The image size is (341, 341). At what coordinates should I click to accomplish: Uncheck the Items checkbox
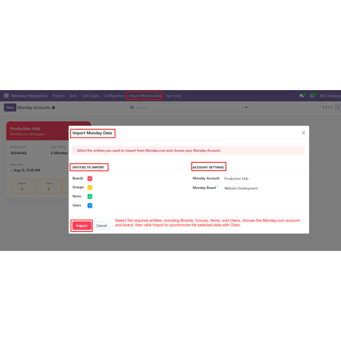click(90, 196)
